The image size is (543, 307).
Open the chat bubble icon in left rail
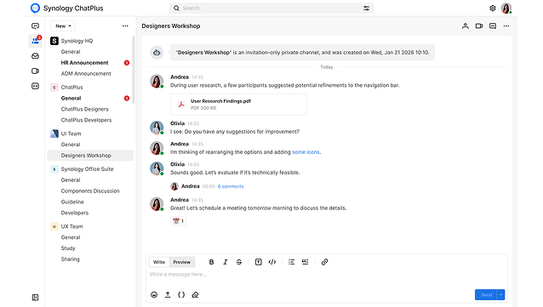(36, 26)
